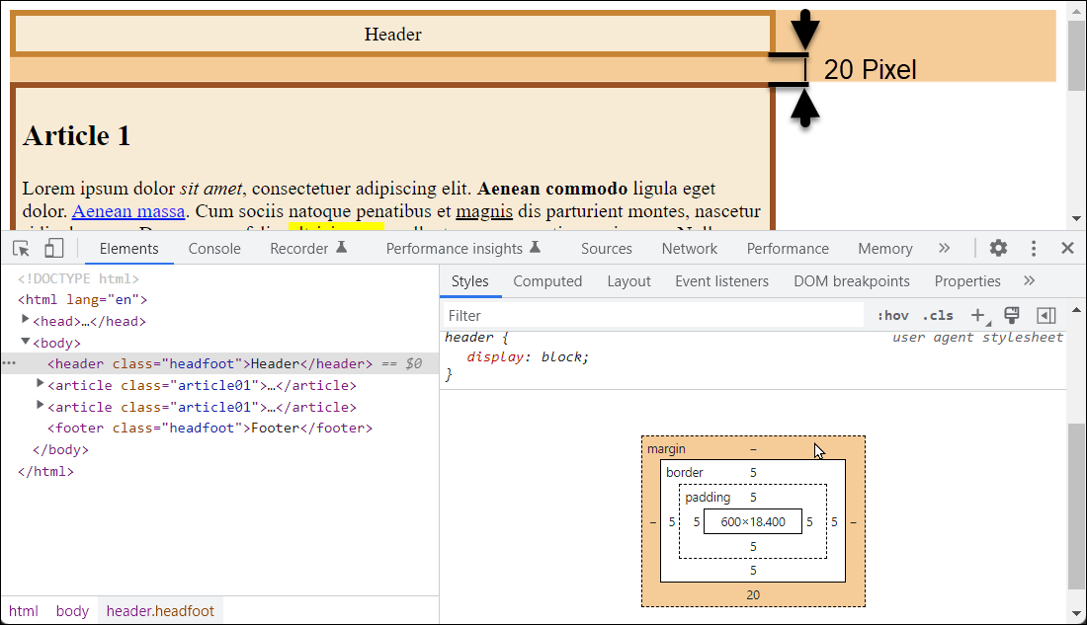Close the DevTools panel

1067,248
